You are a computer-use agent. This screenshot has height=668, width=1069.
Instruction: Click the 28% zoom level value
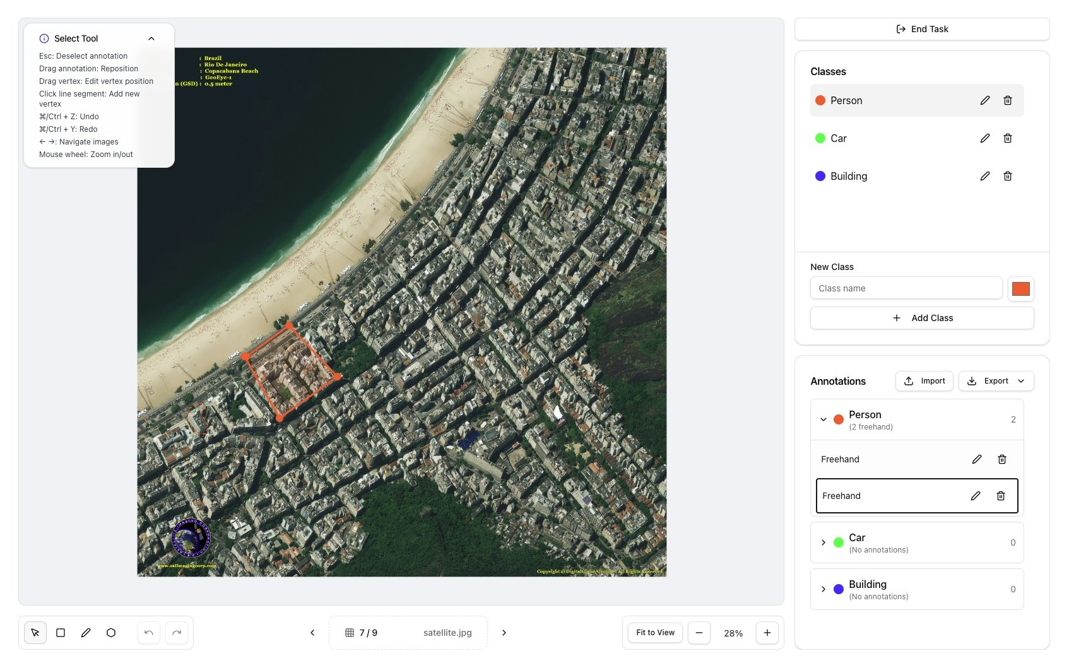[733, 633]
